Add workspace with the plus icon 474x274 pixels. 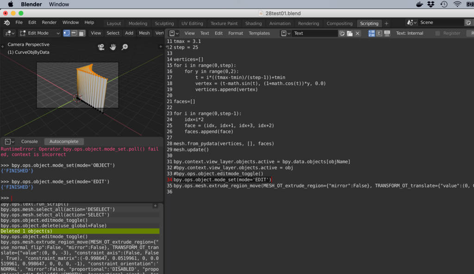click(387, 24)
